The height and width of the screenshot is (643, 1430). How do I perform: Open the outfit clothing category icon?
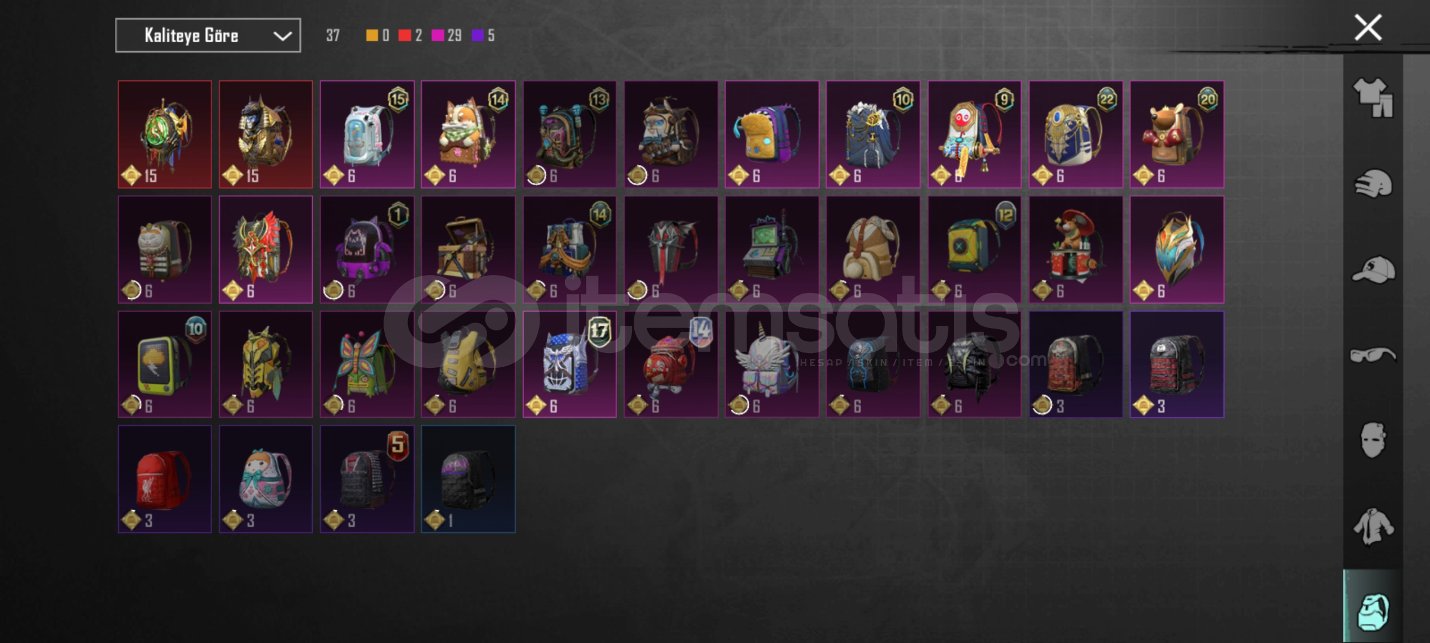tap(1373, 97)
